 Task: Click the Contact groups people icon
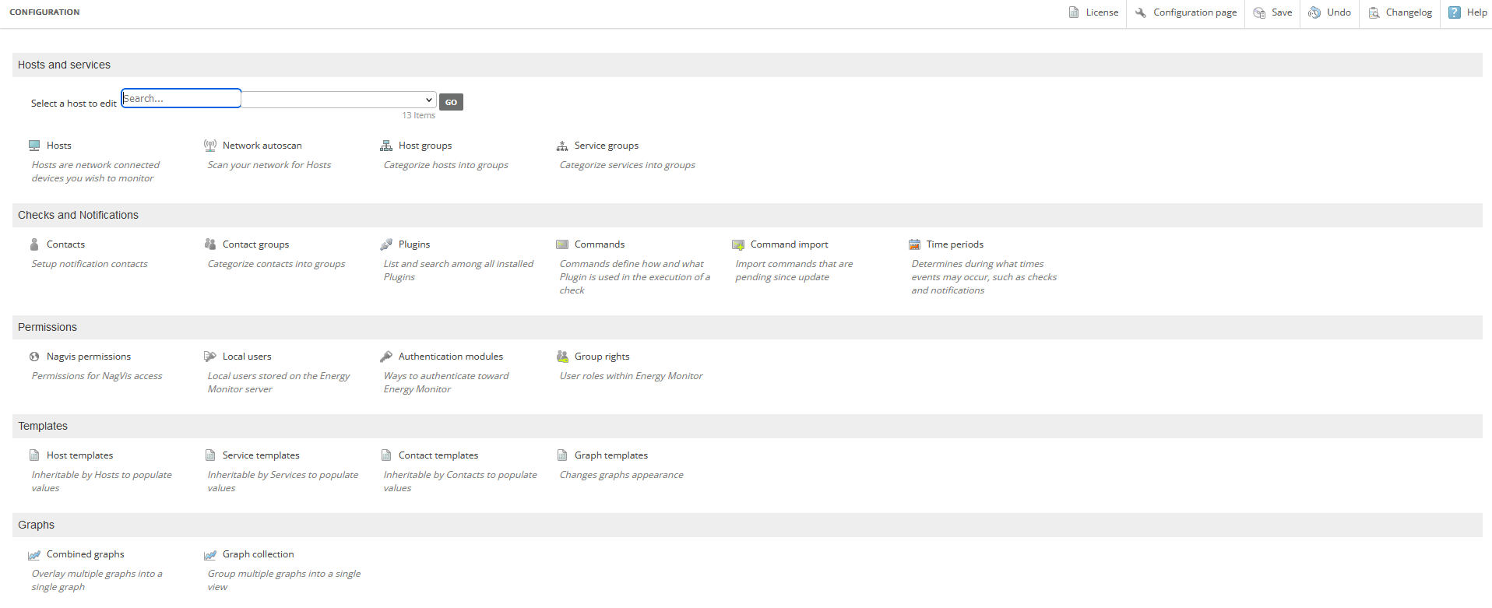tap(210, 244)
